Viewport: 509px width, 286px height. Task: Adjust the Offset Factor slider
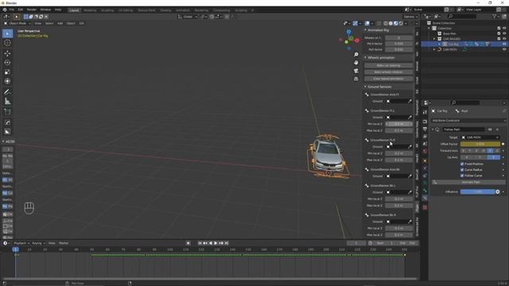point(480,144)
